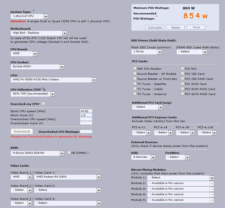Check the PCI IDE Card box
The image size is (225, 208).
182,73
